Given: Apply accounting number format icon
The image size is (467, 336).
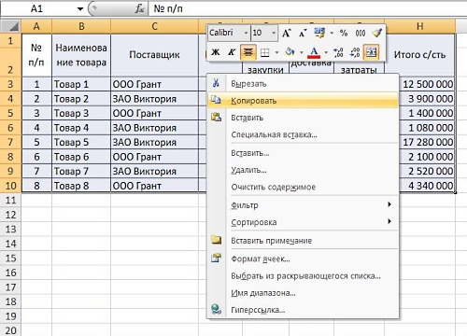Looking at the screenshot, I should tap(319, 33).
